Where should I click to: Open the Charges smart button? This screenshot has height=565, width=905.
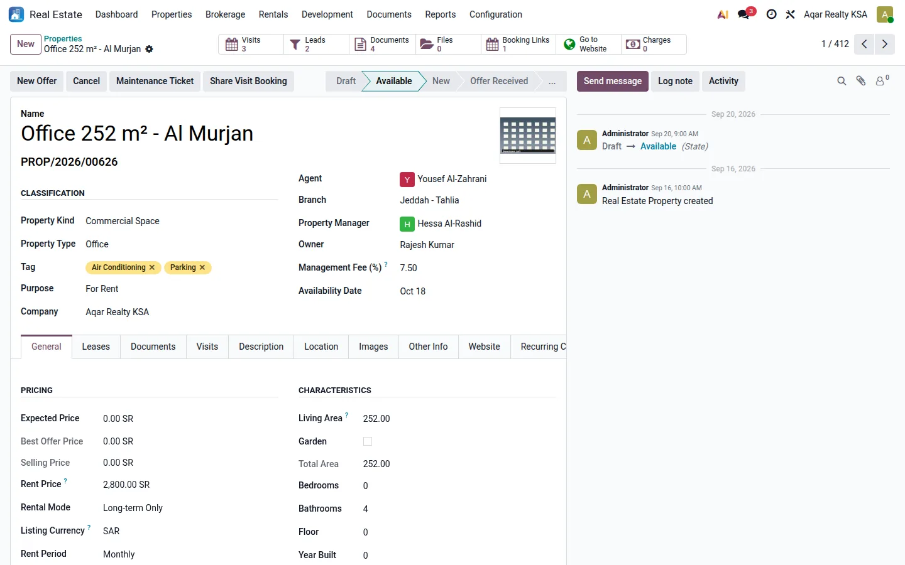tap(654, 44)
